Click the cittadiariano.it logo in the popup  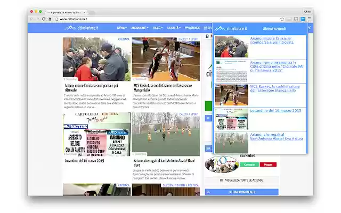pyautogui.click(x=231, y=28)
